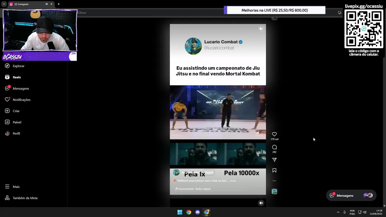The image size is (386, 217).
Task: Share the reel via paper plane
Action: [274, 160]
